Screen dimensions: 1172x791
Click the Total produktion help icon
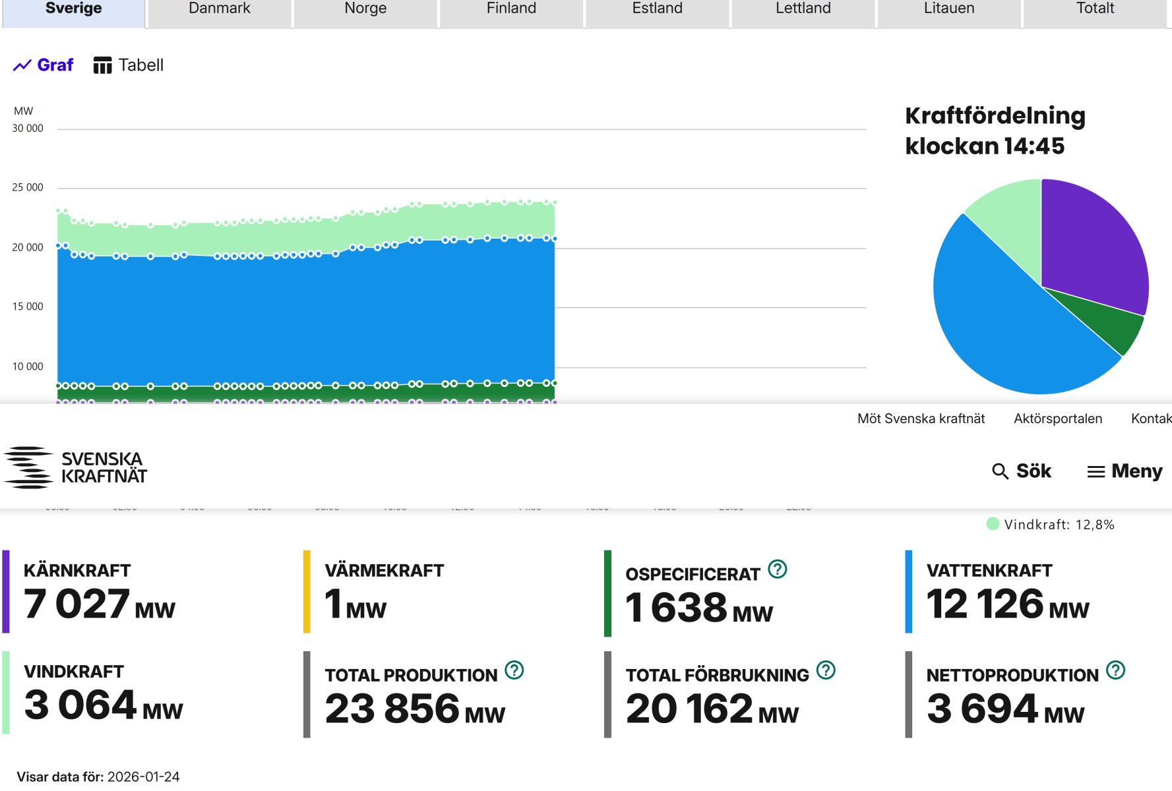(x=514, y=670)
